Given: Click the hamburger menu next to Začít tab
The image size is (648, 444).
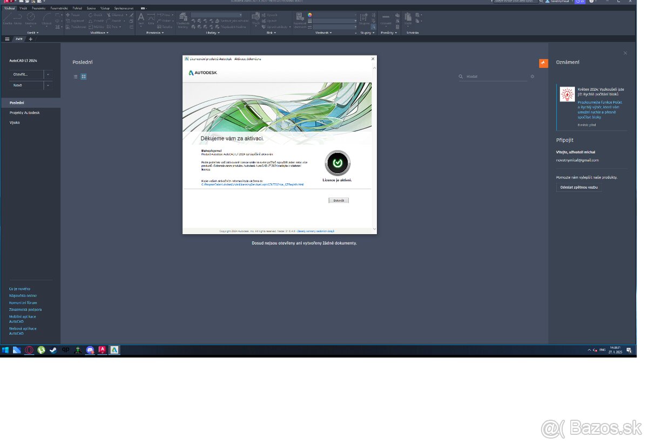Looking at the screenshot, I should 7,39.
